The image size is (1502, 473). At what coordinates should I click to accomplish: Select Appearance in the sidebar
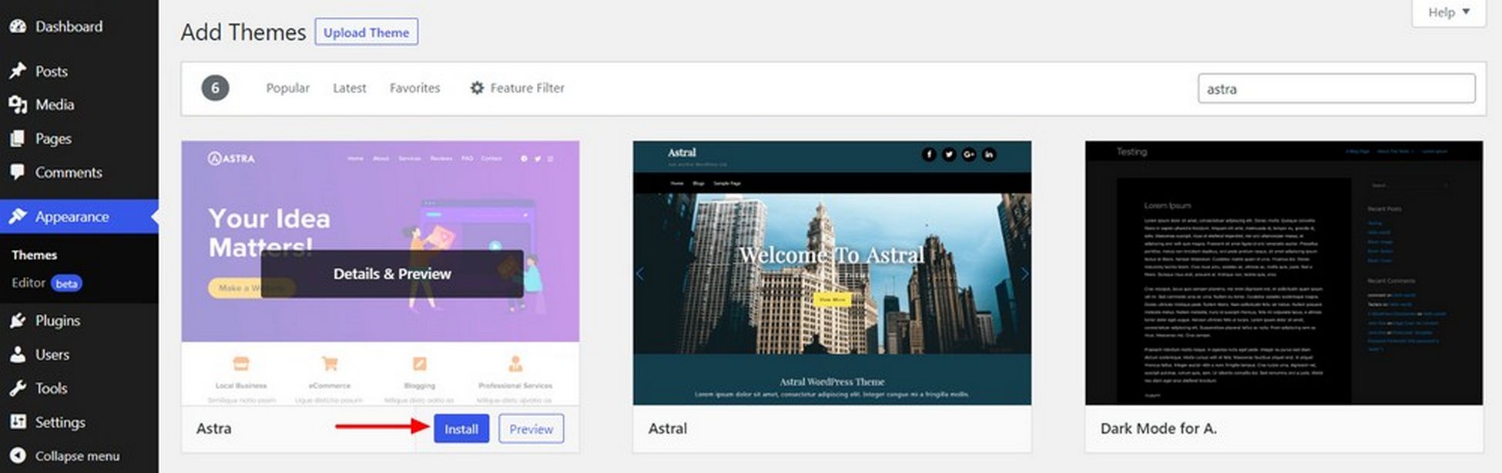point(79,216)
